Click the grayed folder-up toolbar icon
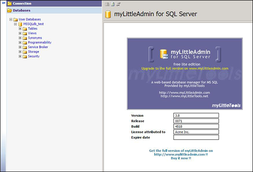This screenshot has width=253, height=172. click(107, 4)
